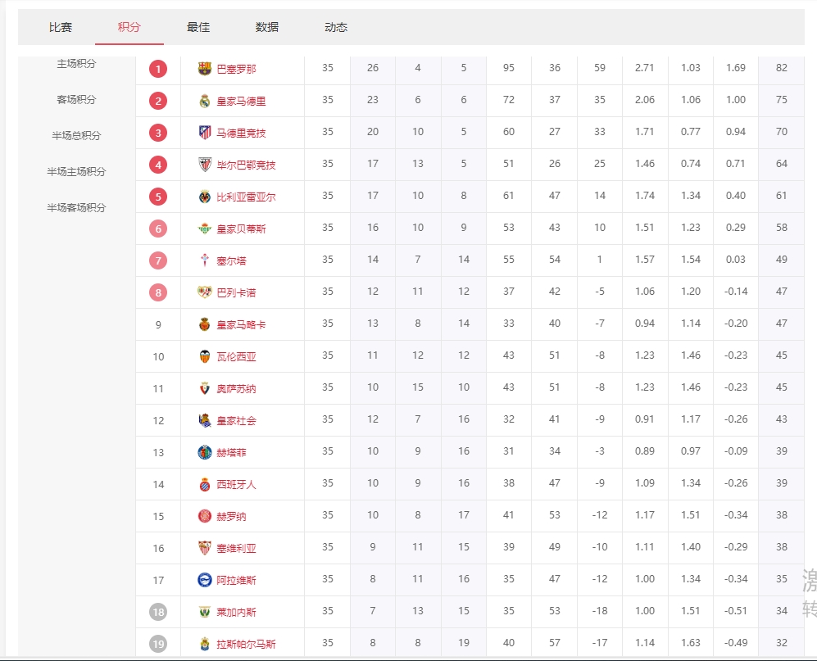The height and width of the screenshot is (661, 817).
Task: Open the 最佳 tab
Action: point(198,27)
